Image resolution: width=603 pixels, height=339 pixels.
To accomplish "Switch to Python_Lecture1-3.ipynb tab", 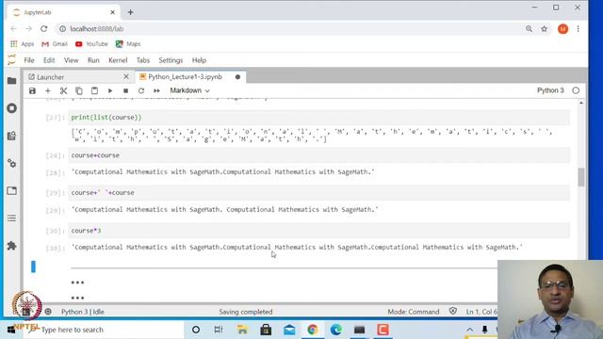I will click(186, 77).
